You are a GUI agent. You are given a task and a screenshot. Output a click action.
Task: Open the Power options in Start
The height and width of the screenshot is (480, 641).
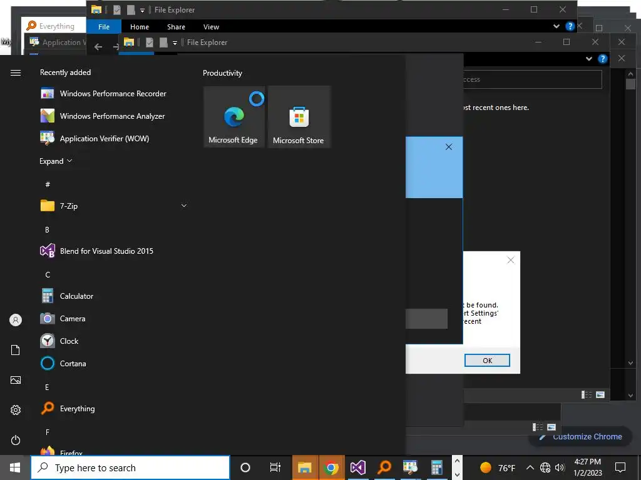point(16,440)
